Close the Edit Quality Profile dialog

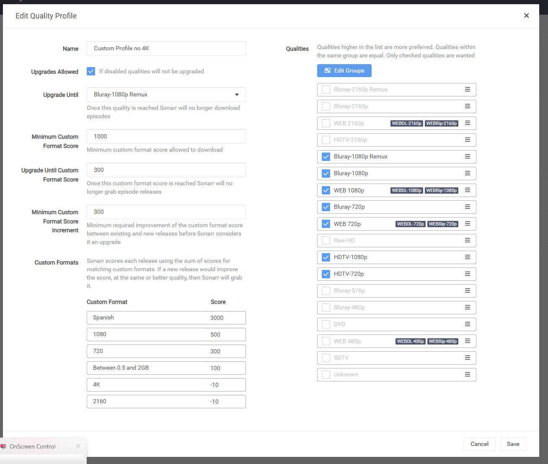[x=526, y=16]
